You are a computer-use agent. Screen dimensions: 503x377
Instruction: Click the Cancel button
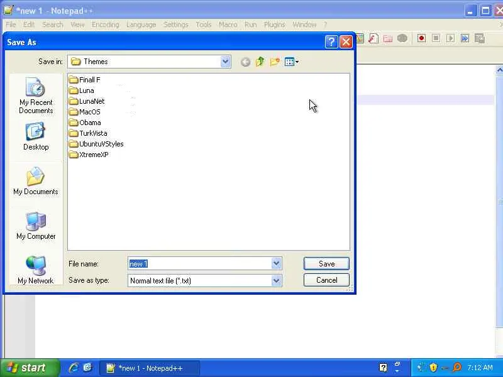(326, 280)
